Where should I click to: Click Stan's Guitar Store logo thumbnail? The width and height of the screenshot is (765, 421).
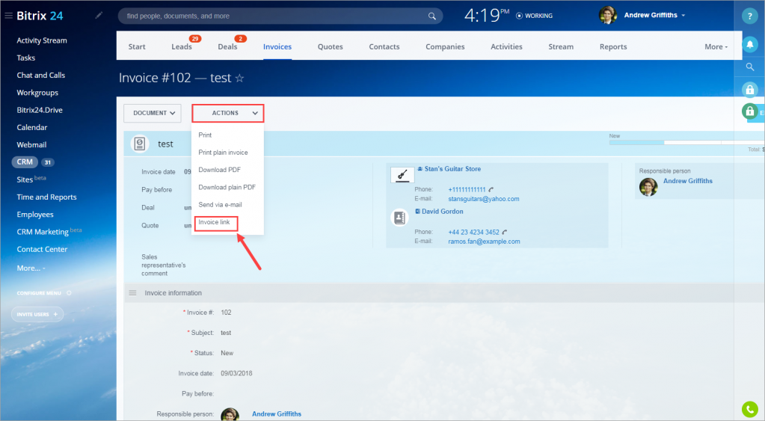(x=402, y=174)
